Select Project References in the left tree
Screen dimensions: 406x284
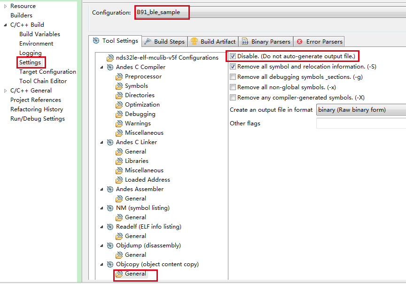click(x=36, y=100)
